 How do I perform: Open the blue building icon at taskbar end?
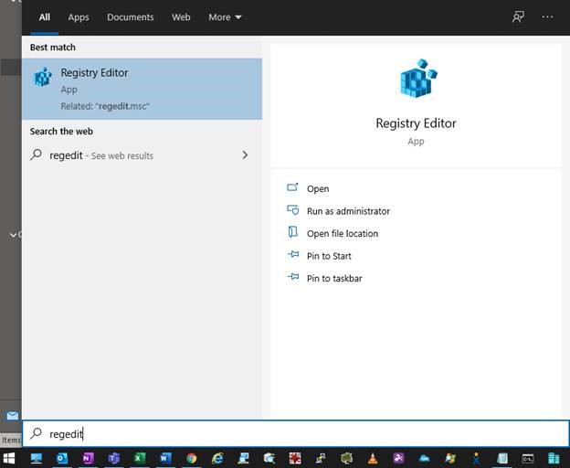point(554,459)
